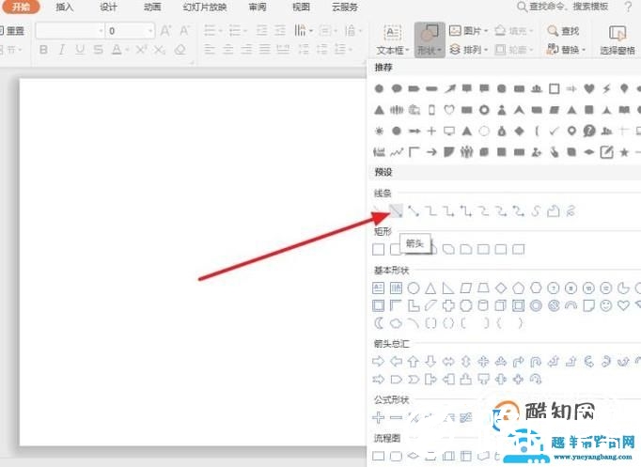Switch to the 插入 tab
The image size is (641, 467).
[65, 7]
